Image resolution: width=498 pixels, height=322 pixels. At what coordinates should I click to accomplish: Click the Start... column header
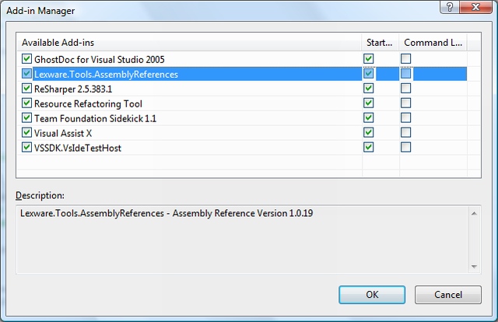381,42
